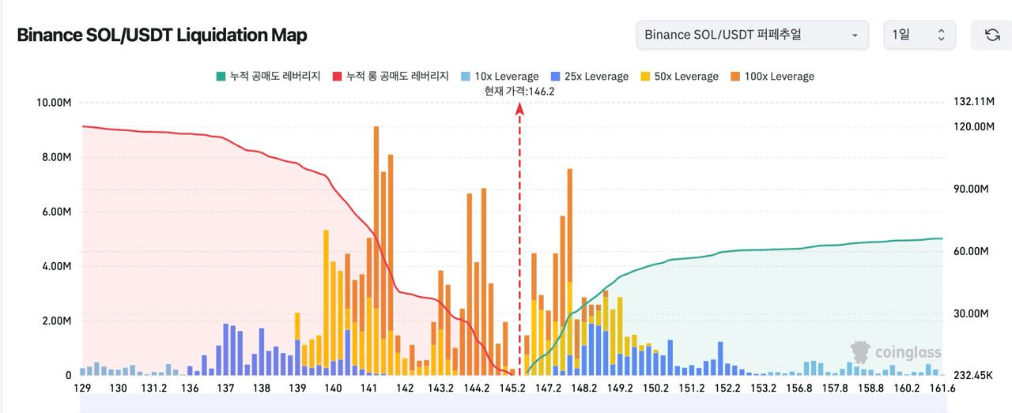Click the refresh chart icon button
Image resolution: width=1012 pixels, height=413 pixels.
click(991, 35)
